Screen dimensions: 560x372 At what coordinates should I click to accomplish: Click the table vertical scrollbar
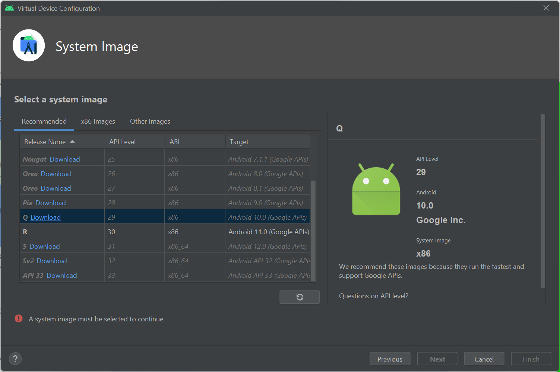[313, 231]
